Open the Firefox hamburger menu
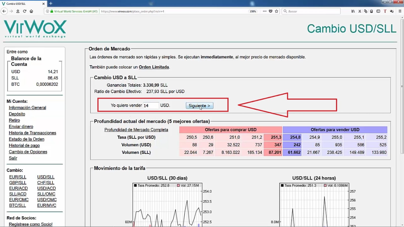 (x=400, y=11)
